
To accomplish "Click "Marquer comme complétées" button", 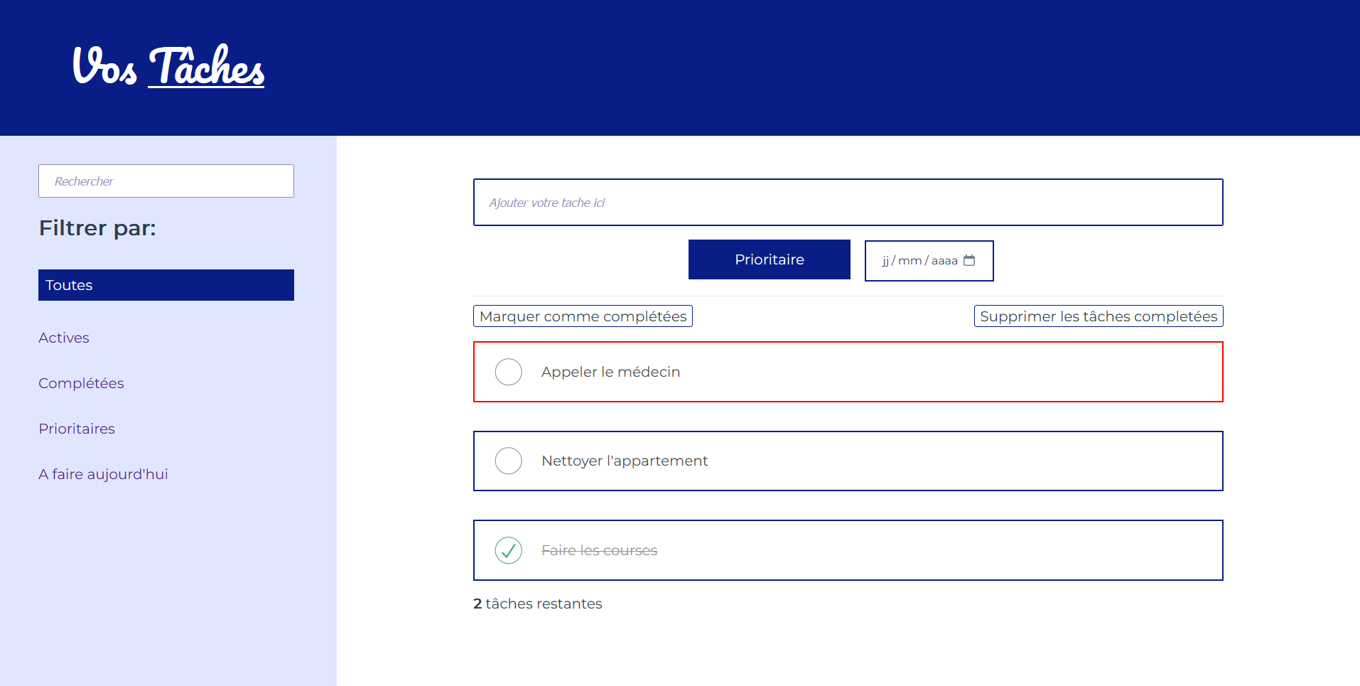I will click(x=583, y=316).
